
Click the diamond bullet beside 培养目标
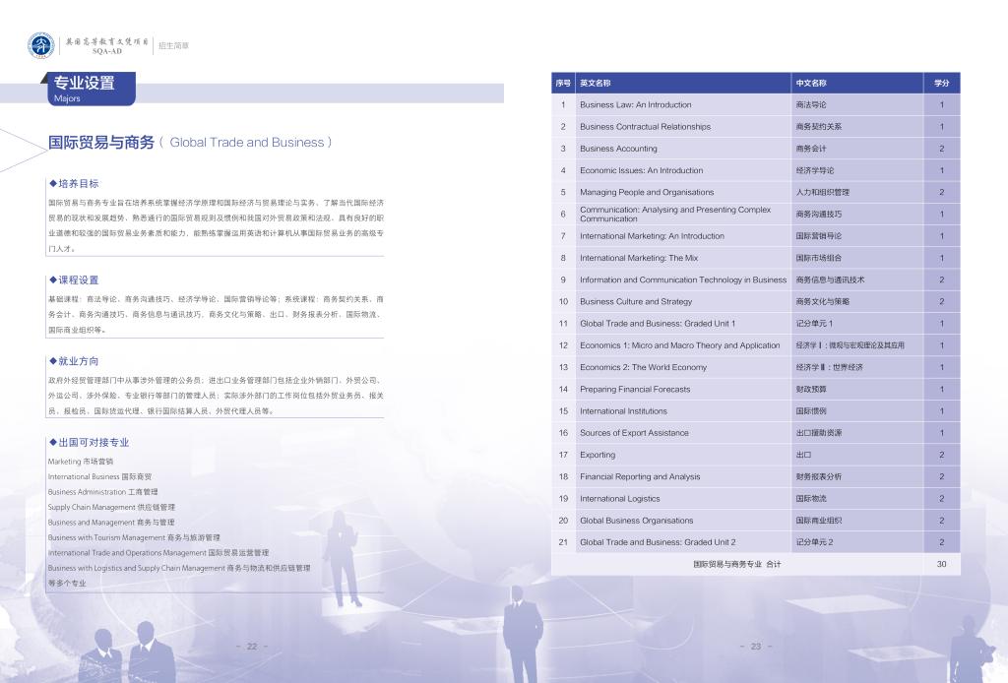tap(53, 184)
